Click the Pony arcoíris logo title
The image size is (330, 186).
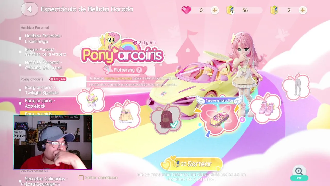point(122,55)
